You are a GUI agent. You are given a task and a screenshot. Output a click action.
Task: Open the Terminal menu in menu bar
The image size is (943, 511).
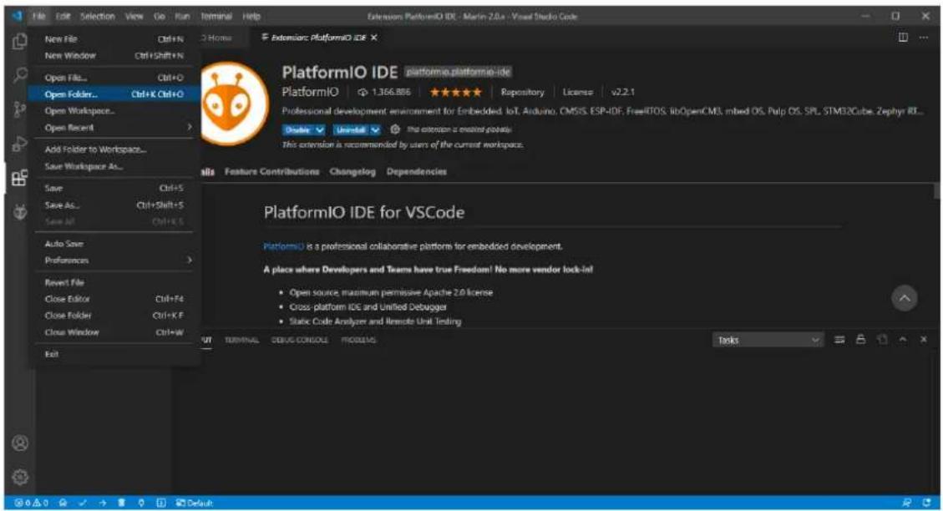(x=216, y=16)
